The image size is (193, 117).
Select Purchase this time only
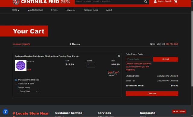pos(16,80)
